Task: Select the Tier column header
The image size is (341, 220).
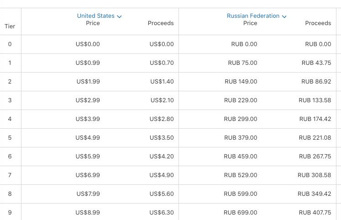Action: click(x=10, y=26)
